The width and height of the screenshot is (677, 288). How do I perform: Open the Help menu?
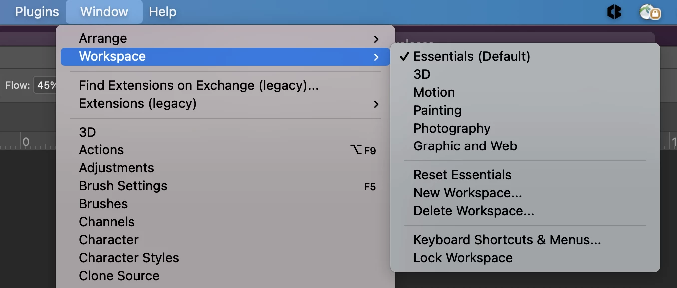pyautogui.click(x=162, y=12)
